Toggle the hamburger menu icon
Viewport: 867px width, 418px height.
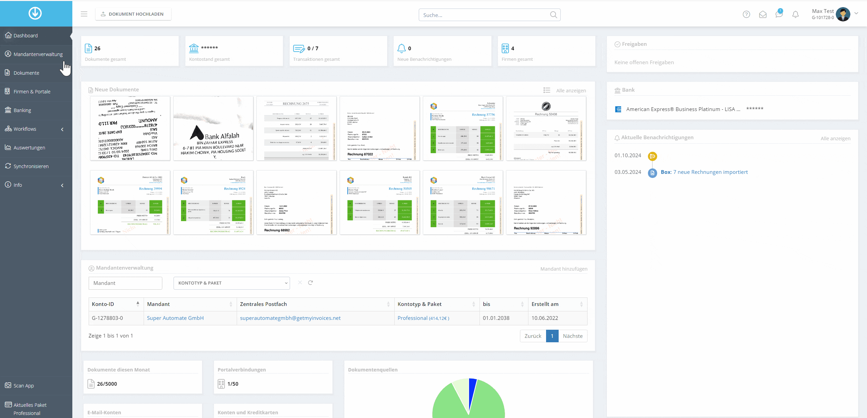(84, 14)
